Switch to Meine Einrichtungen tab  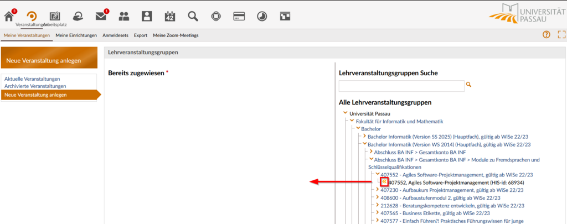coord(76,35)
